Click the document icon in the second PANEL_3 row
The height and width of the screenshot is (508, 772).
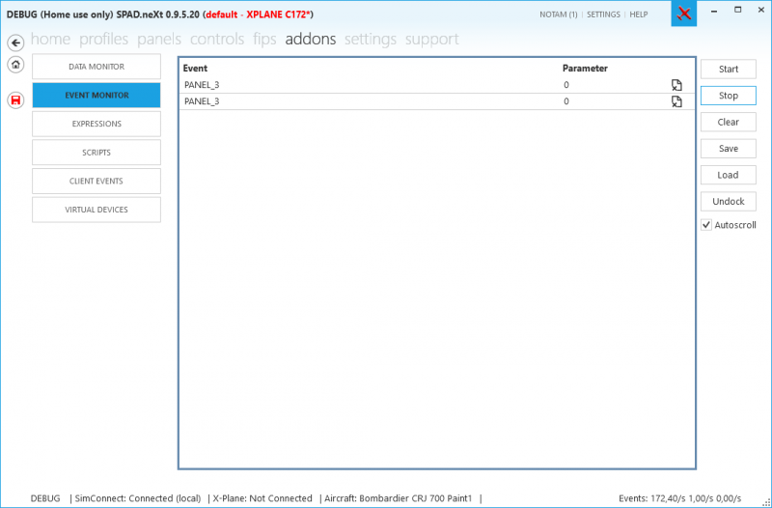pos(676,101)
